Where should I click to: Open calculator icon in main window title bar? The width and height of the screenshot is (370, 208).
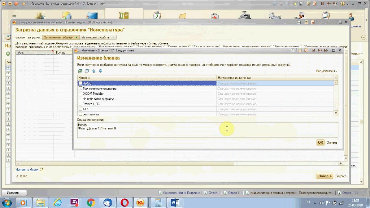(308, 3)
